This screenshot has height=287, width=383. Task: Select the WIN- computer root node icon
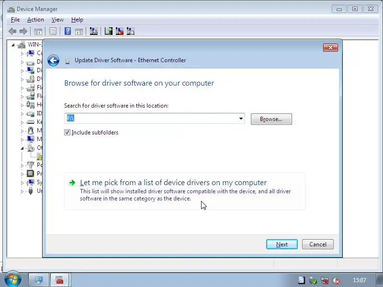pyautogui.click(x=22, y=44)
